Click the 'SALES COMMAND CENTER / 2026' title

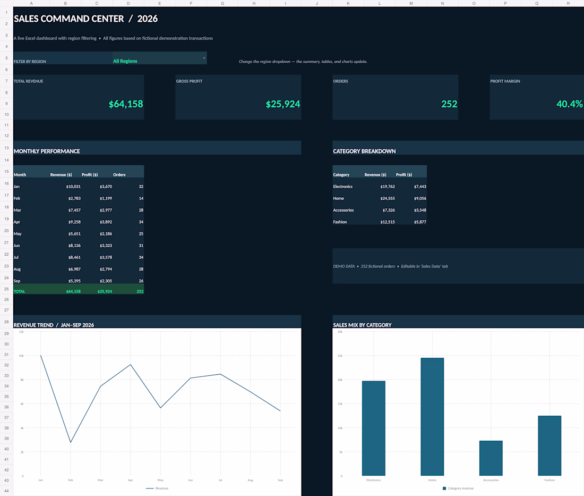point(85,19)
